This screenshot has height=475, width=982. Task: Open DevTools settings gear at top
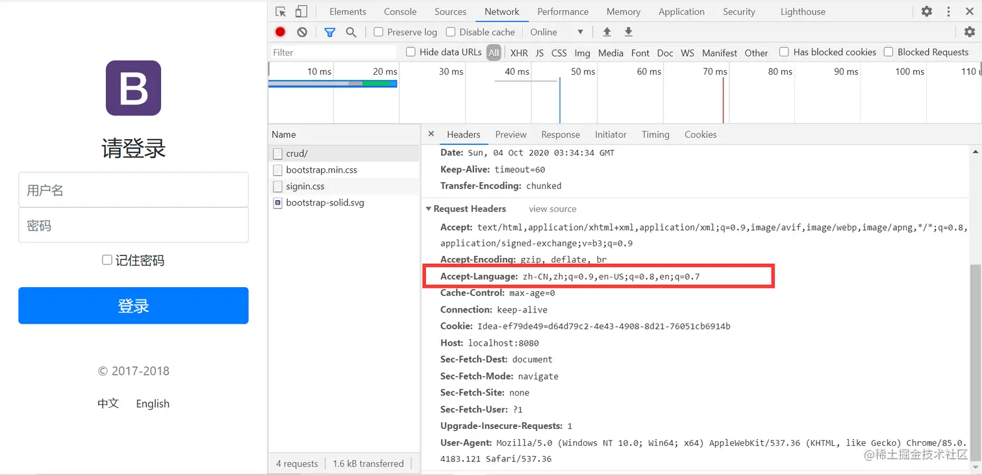(x=927, y=12)
